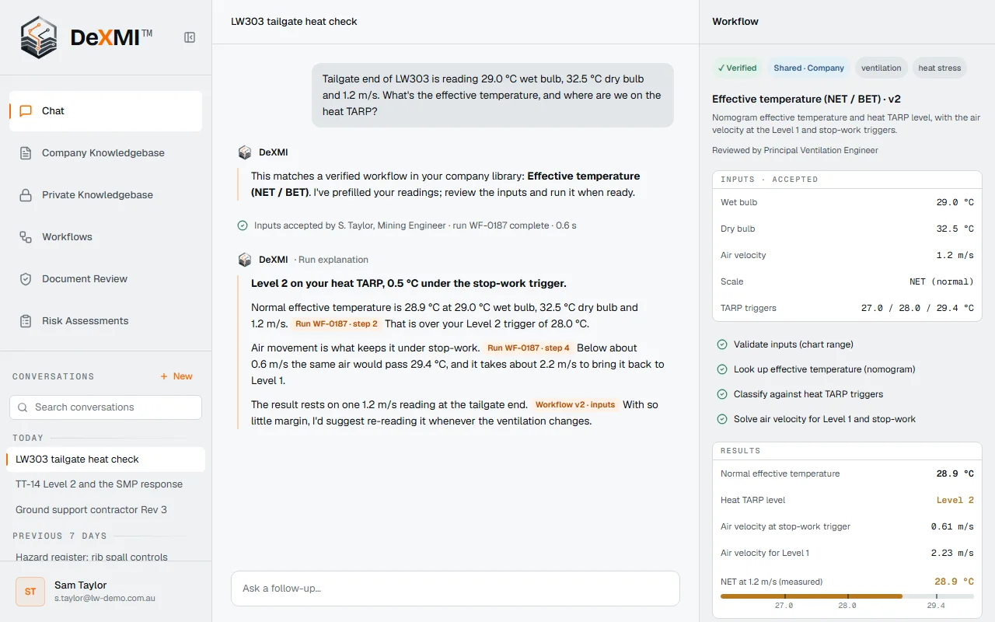Click the ST user avatar

(30, 592)
